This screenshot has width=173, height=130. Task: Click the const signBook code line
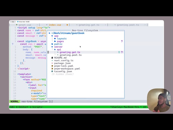tap(32, 41)
